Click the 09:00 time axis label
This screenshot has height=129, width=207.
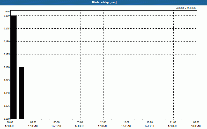[80, 122]
